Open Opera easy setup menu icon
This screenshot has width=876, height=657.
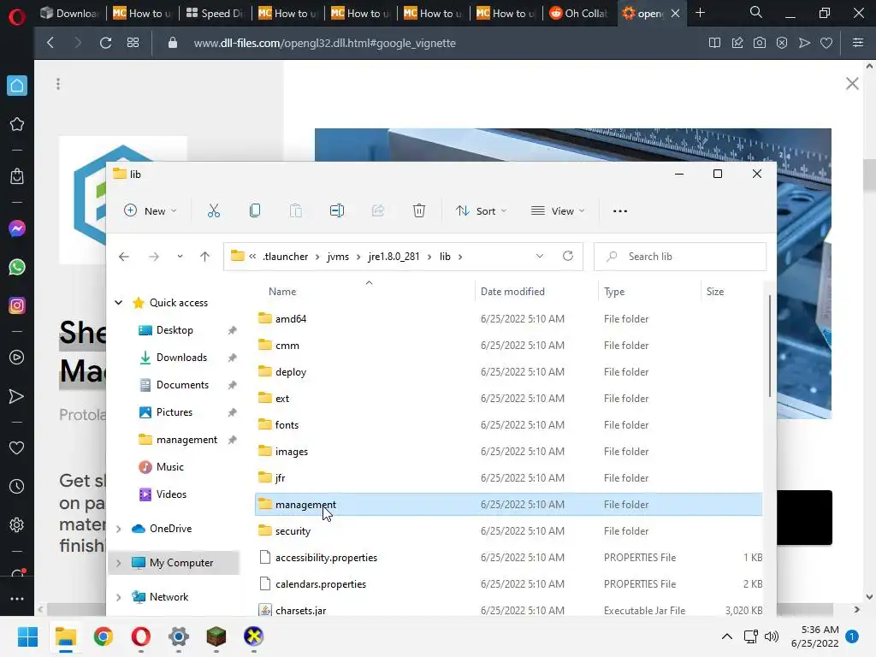click(858, 43)
